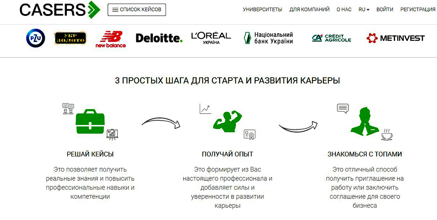Click the Deloitte logo
The height and width of the screenshot is (220, 437).
click(x=159, y=38)
